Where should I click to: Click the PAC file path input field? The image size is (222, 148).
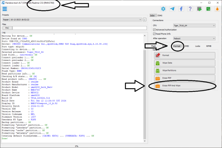click(80, 28)
